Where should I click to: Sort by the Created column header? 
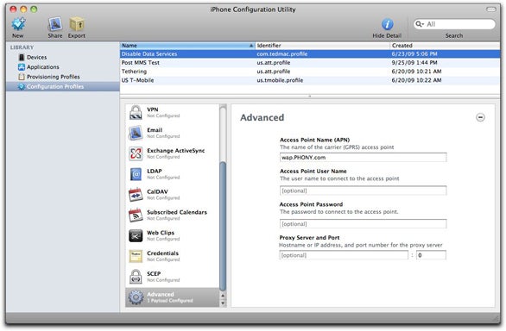pos(445,46)
